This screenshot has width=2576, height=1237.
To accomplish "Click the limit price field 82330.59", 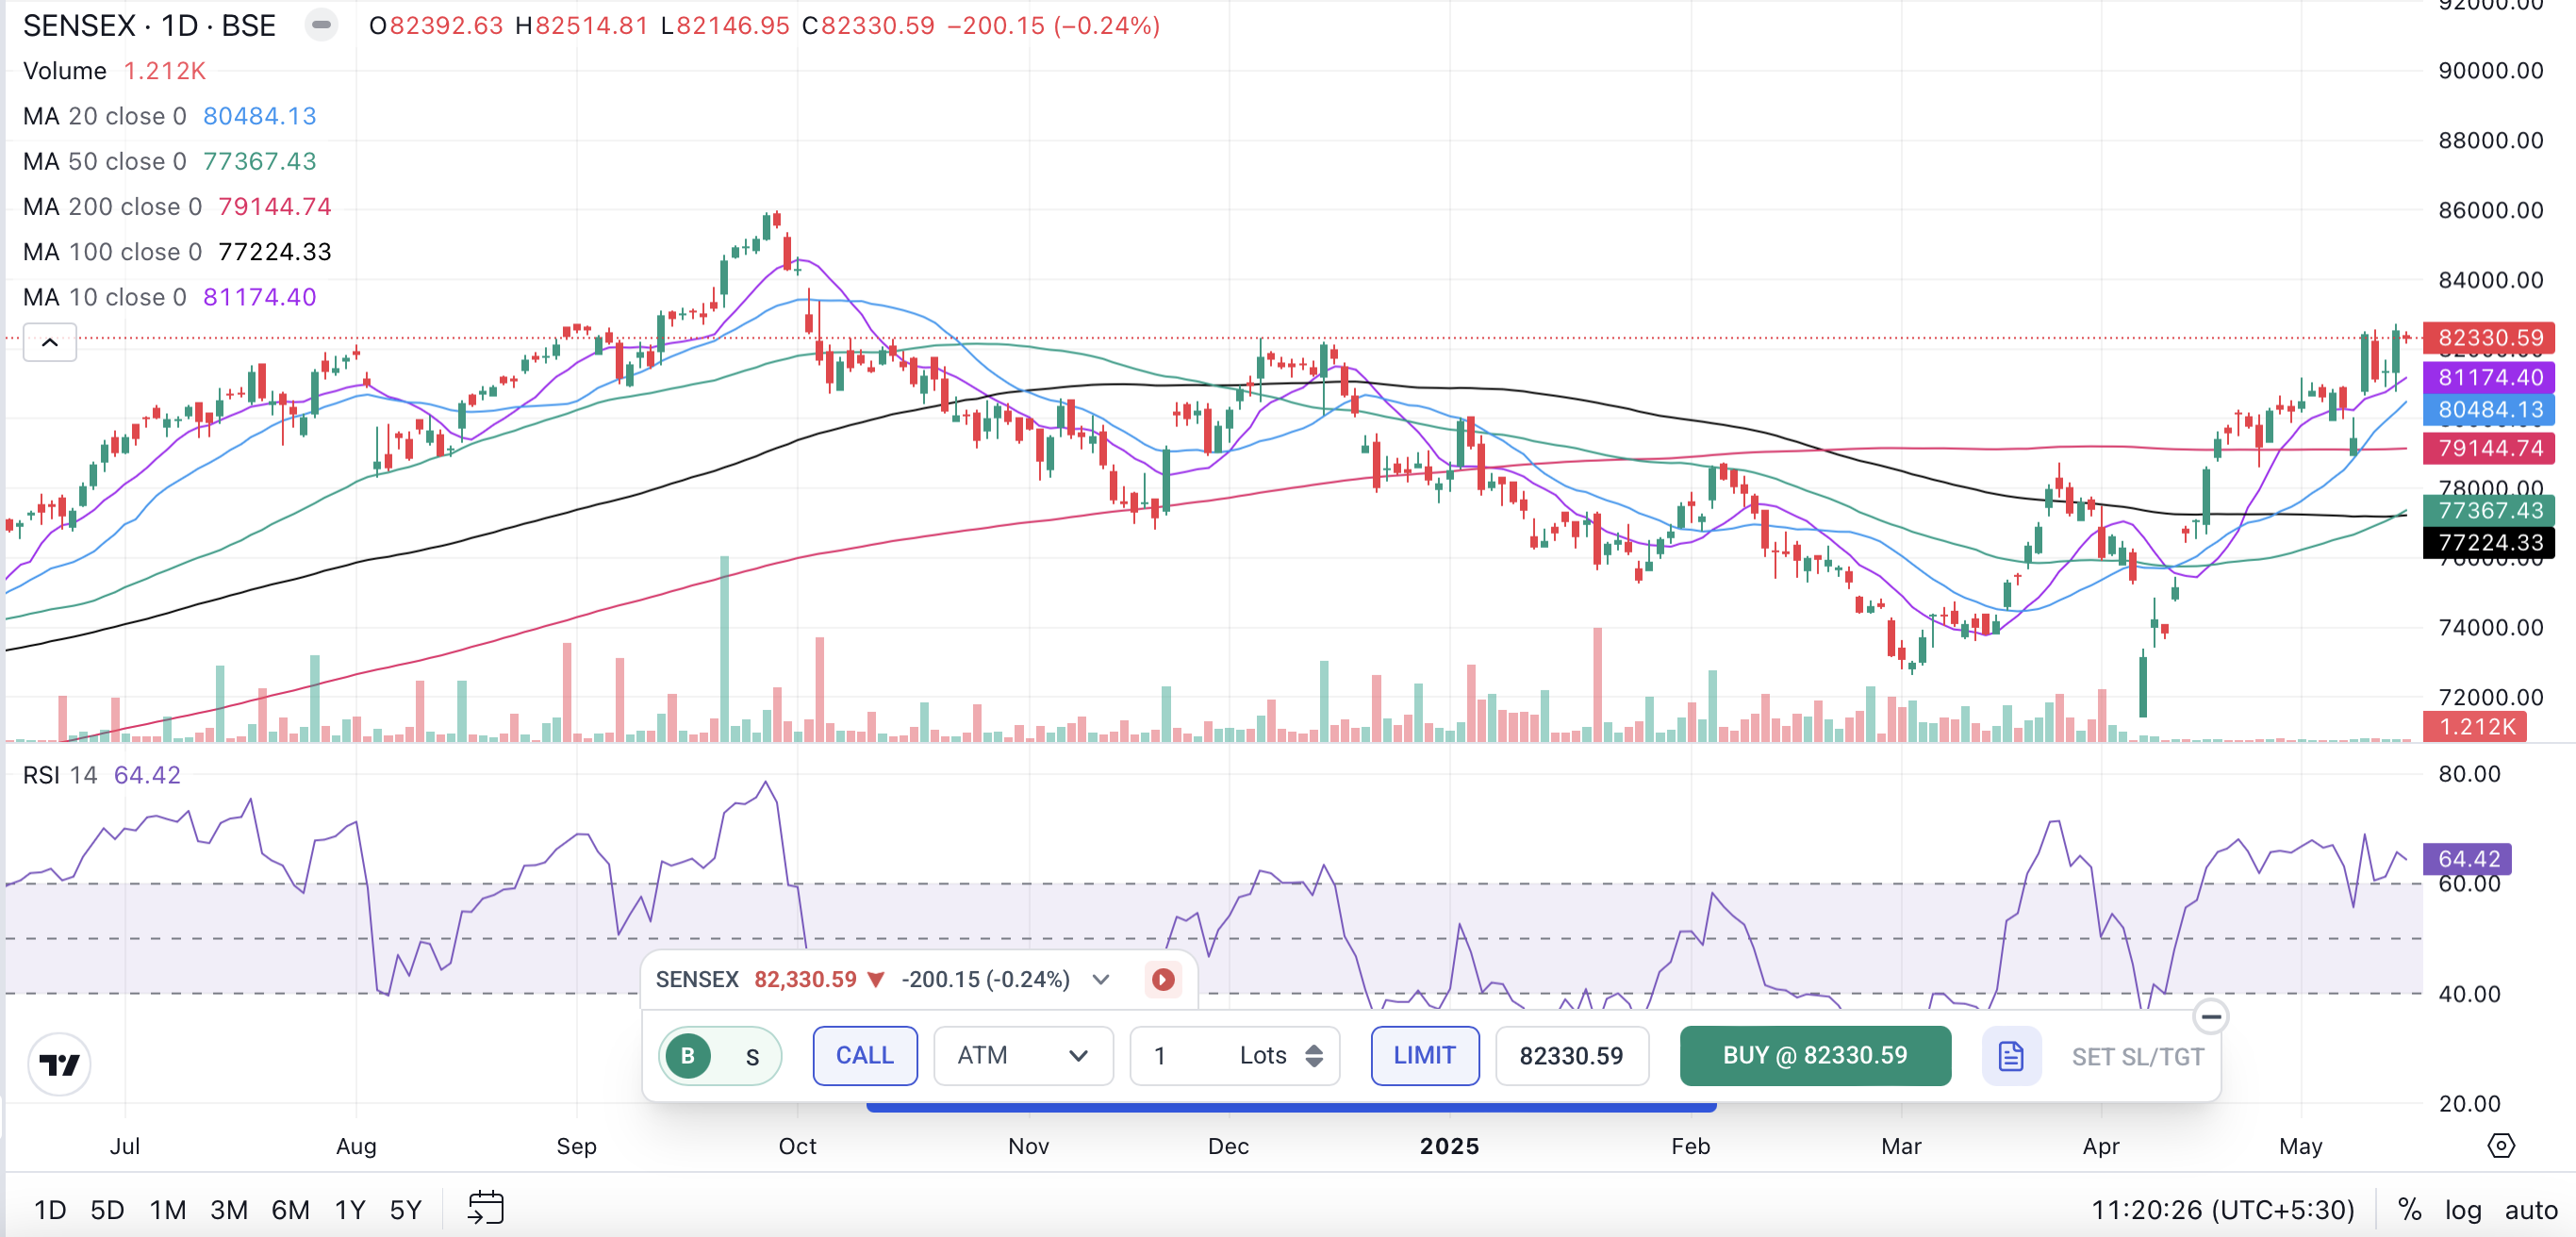I will pos(1571,1056).
